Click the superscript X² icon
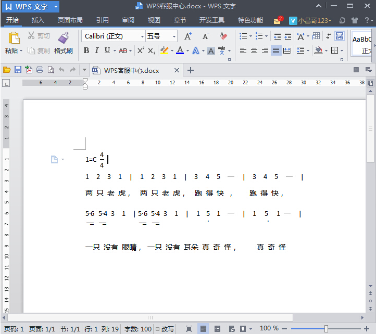 click(x=141, y=50)
